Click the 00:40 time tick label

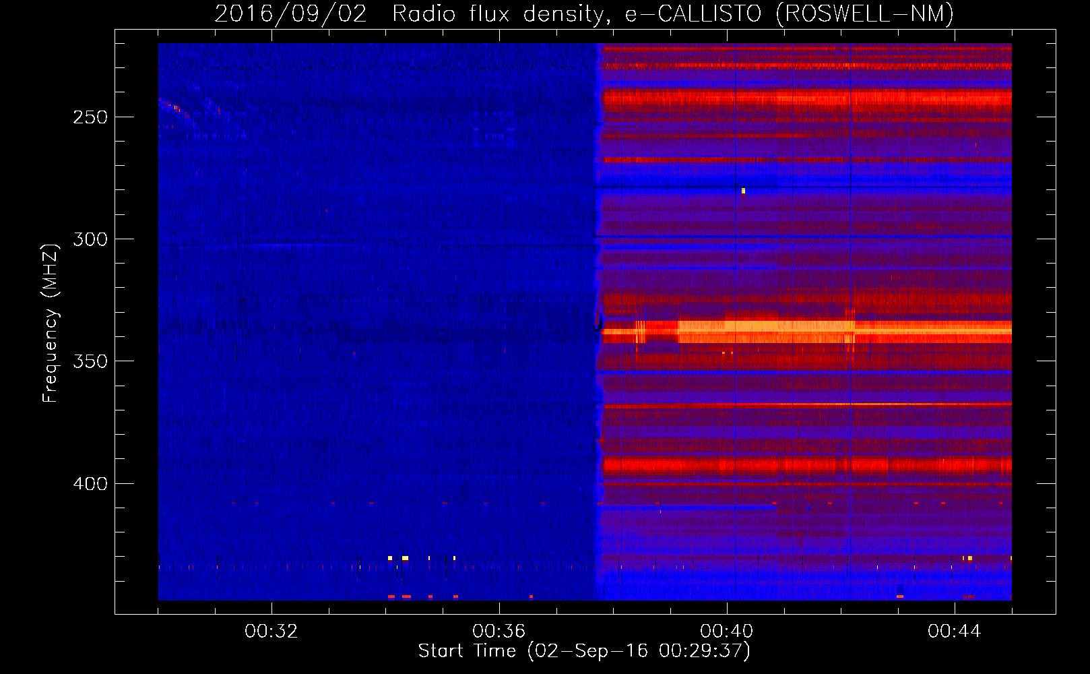tap(727, 632)
